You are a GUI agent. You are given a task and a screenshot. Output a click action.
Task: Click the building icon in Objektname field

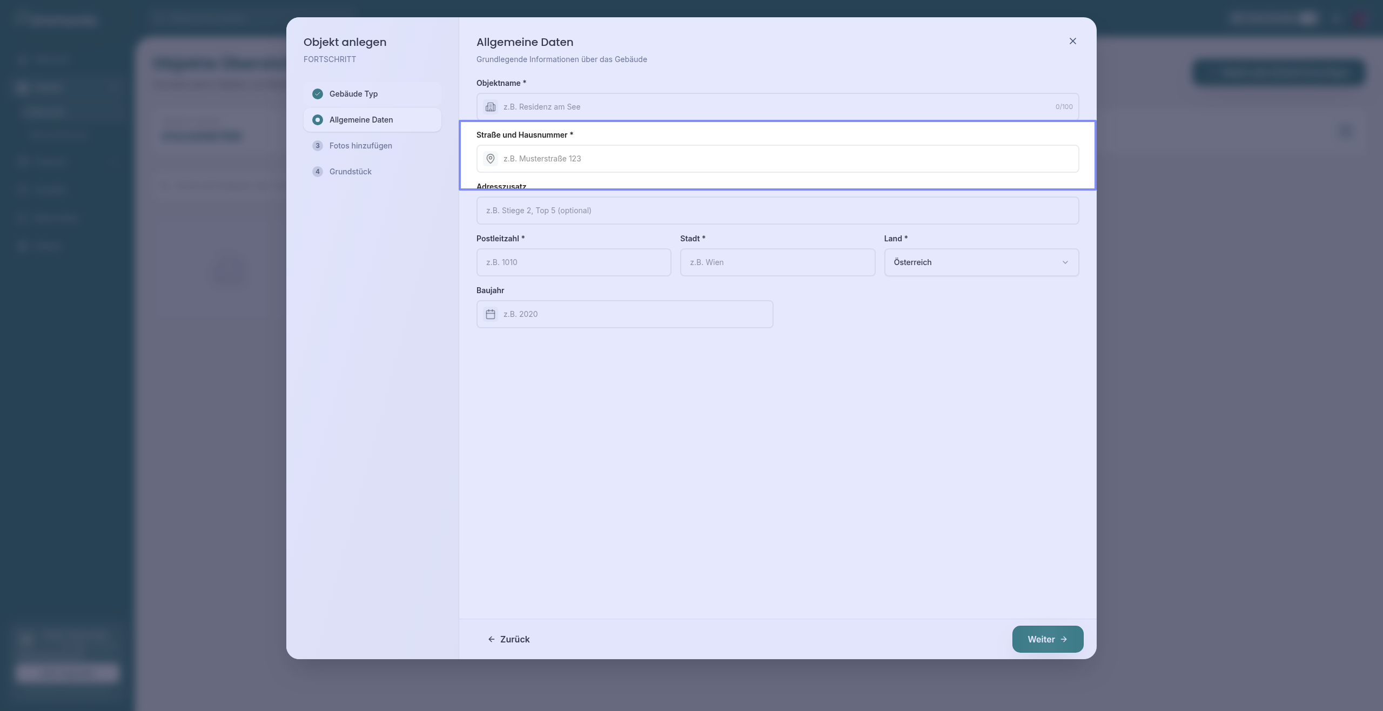(490, 107)
